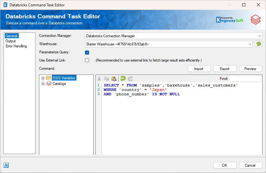266x173 pixels.
Task: Expand the SSIS Variables tree node
Action: [x=43, y=78]
